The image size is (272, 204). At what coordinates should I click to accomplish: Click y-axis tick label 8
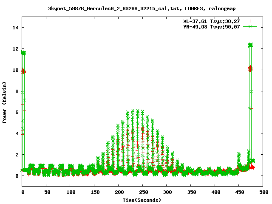coord(17,91)
